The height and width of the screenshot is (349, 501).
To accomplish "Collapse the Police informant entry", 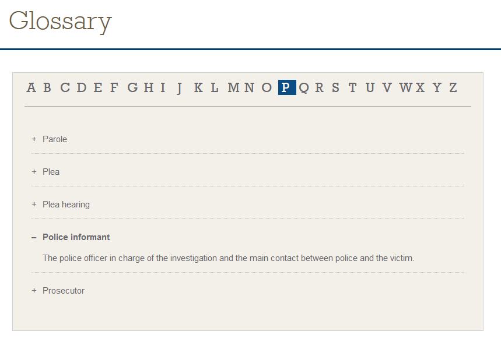I will point(76,237).
